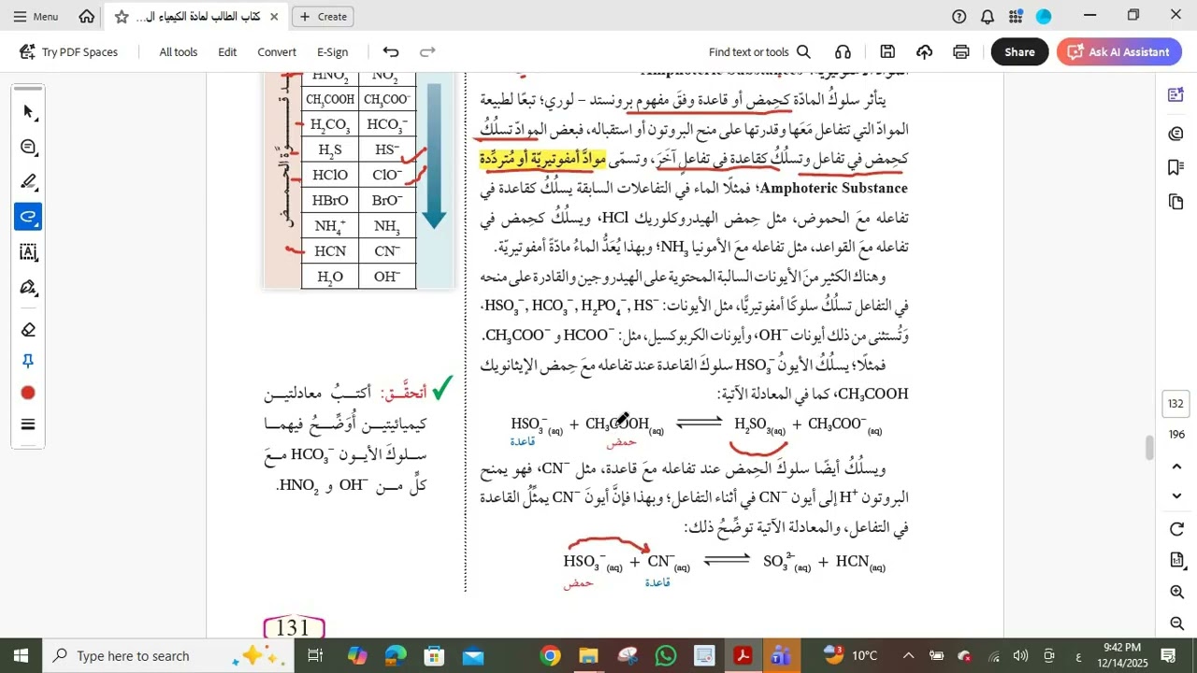Select the Add text box tool
Image resolution: width=1197 pixels, height=673 pixels.
(28, 251)
